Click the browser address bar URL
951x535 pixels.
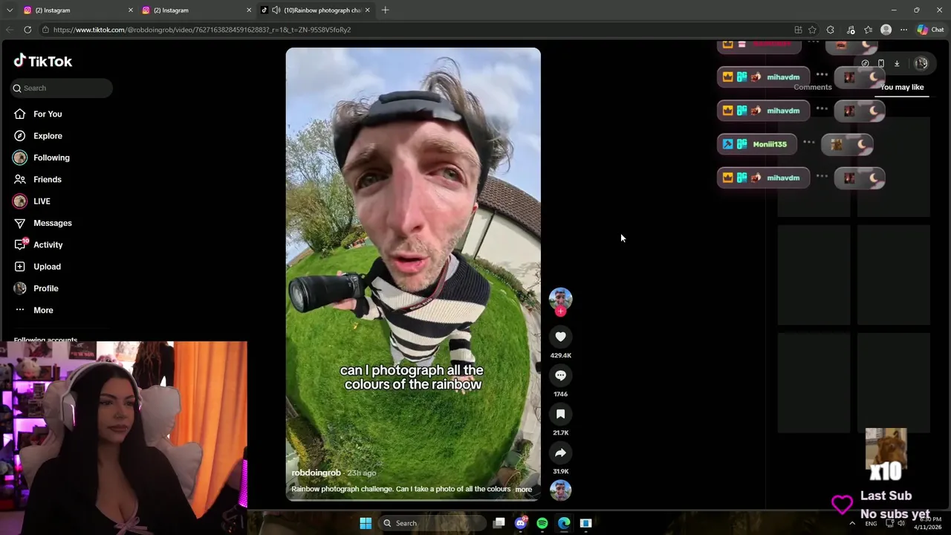[x=202, y=30]
